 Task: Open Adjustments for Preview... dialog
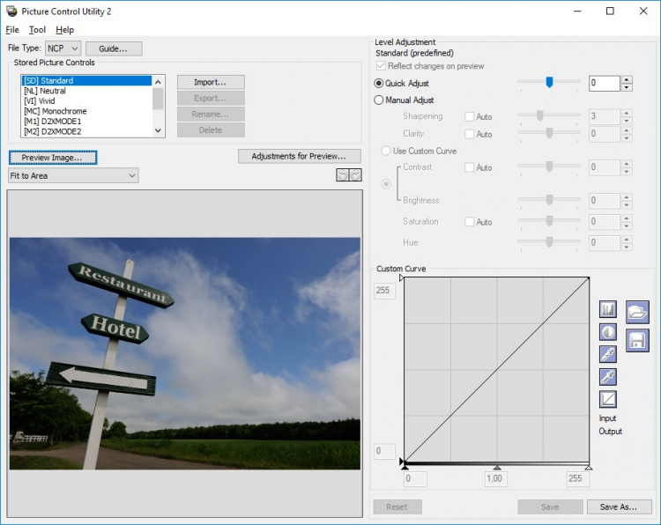point(300,156)
